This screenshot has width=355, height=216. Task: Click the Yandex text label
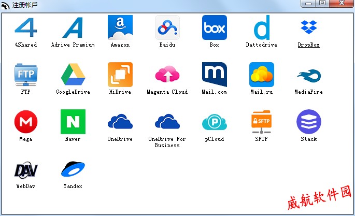coord(73,186)
